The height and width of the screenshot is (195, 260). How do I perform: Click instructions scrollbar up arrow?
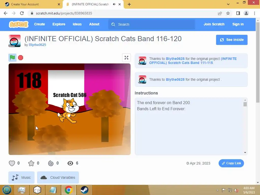click(245, 100)
